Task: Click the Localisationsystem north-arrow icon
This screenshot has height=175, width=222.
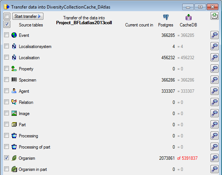Action: [x=14, y=46]
